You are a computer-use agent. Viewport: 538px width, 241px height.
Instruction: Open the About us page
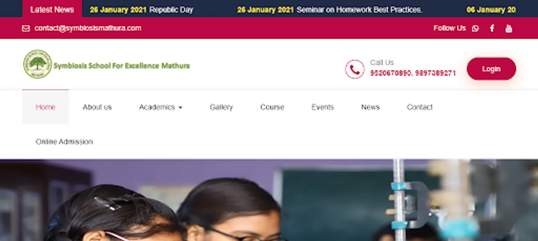click(x=97, y=107)
